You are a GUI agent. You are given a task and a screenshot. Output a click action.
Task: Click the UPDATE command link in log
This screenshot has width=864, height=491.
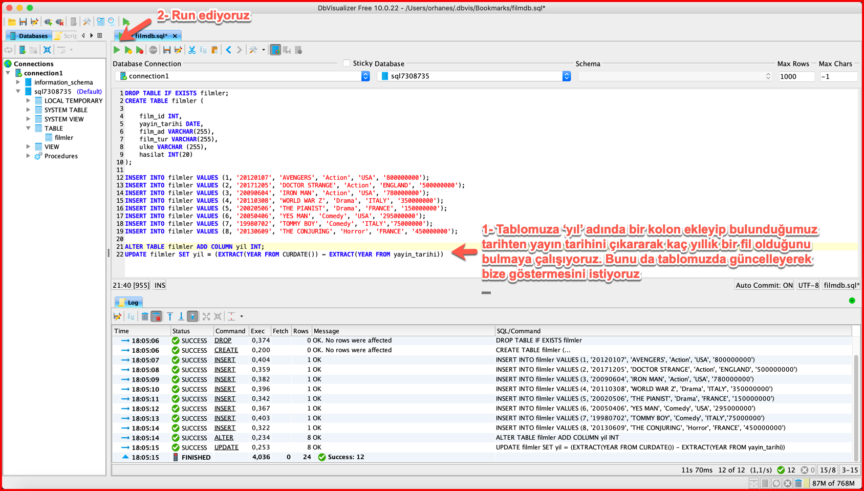pyautogui.click(x=226, y=447)
